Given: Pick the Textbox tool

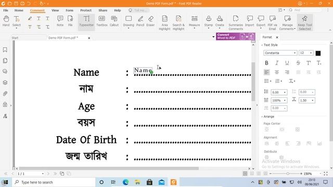Looking at the screenshot, I should point(102,21).
